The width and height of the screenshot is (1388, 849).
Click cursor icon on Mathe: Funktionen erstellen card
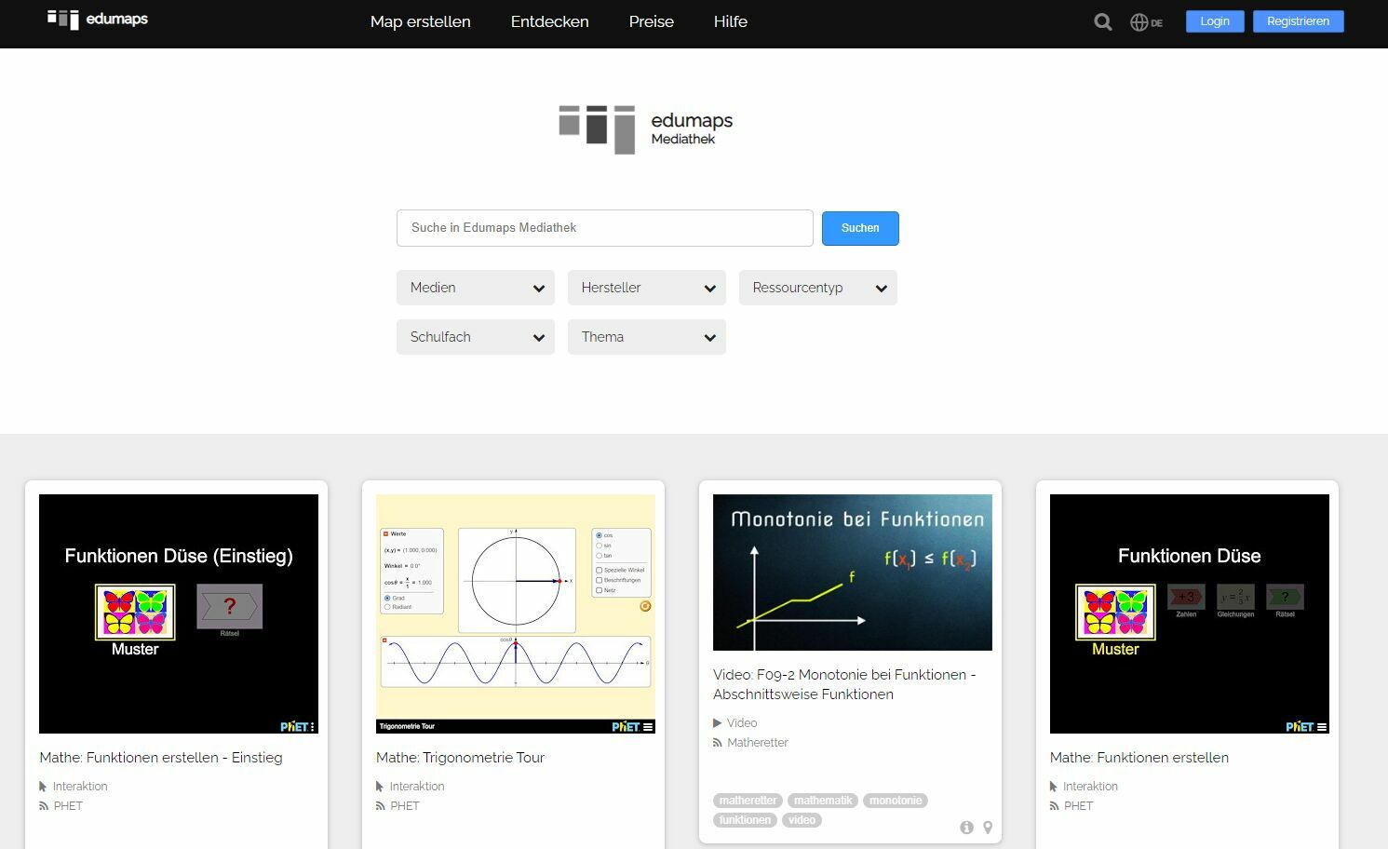(x=1054, y=787)
